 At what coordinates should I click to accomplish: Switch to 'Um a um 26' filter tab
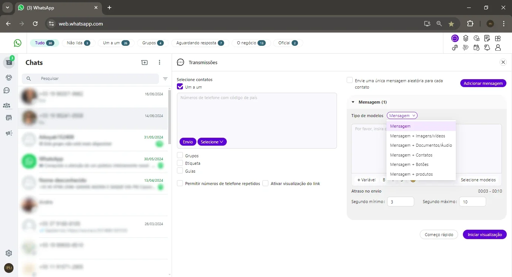116,43
